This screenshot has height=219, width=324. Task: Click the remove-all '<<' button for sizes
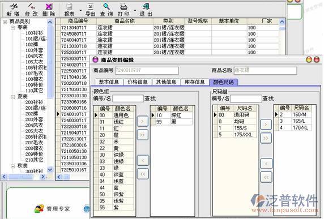pos(266,177)
